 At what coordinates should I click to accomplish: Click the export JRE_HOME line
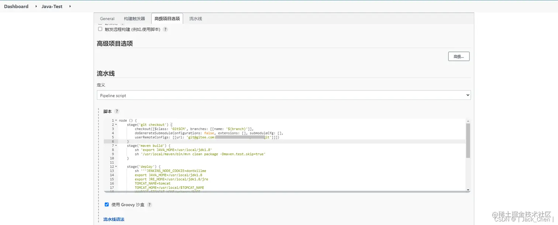[x=171, y=179]
